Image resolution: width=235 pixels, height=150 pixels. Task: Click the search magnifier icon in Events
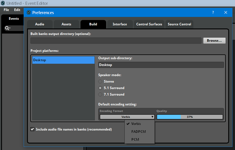7,28
